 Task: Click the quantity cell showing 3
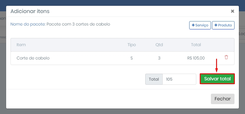pyautogui.click(x=159, y=58)
